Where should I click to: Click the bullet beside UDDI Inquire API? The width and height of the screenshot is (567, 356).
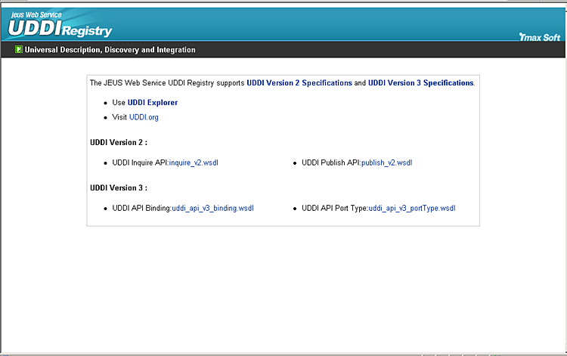click(106, 163)
